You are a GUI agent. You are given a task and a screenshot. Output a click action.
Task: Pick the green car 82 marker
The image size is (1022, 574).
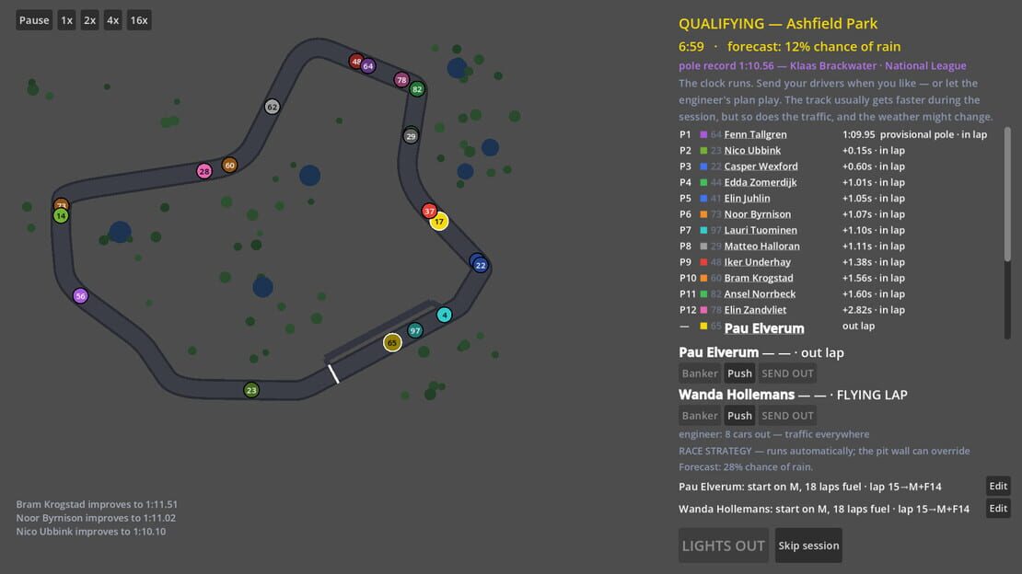pos(417,89)
